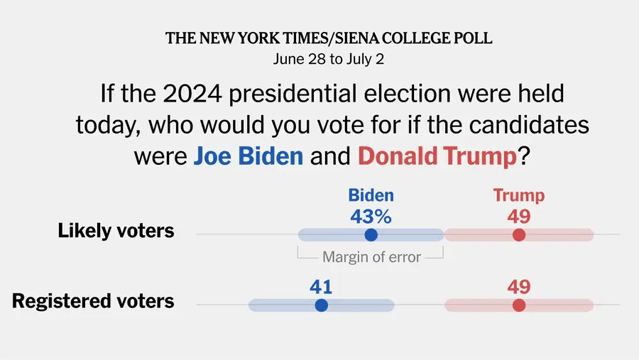
Task: Click the red Donald Trump name in question
Action: (437, 156)
